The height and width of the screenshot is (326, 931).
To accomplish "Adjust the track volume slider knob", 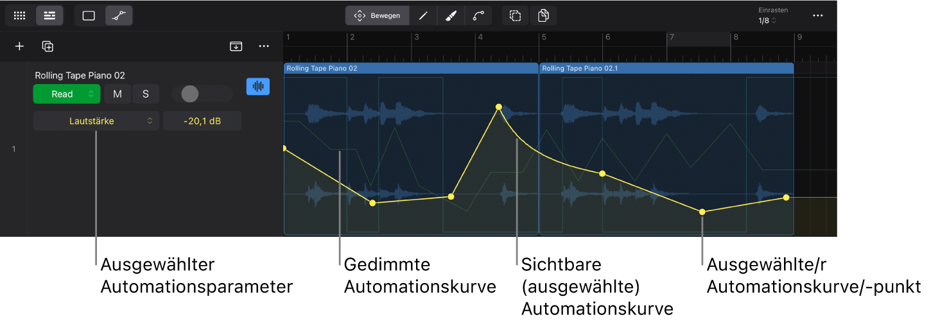I will pos(189,94).
